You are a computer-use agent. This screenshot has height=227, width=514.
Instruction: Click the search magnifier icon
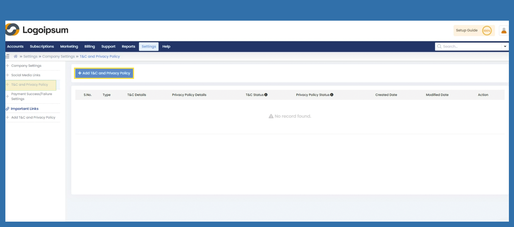tap(439, 46)
